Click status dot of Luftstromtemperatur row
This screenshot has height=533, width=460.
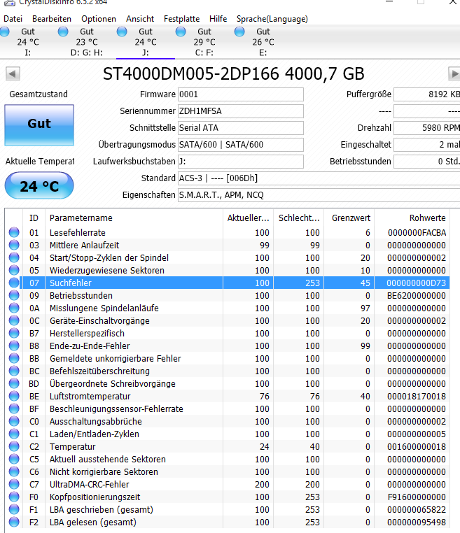tap(14, 396)
